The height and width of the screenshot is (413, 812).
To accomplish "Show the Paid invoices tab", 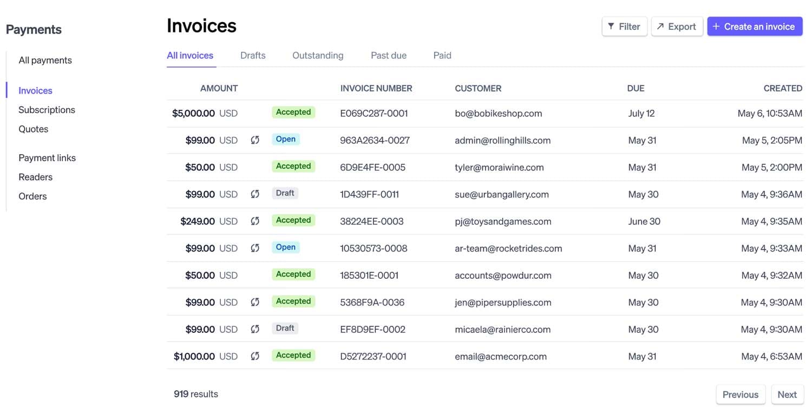I will click(x=442, y=55).
